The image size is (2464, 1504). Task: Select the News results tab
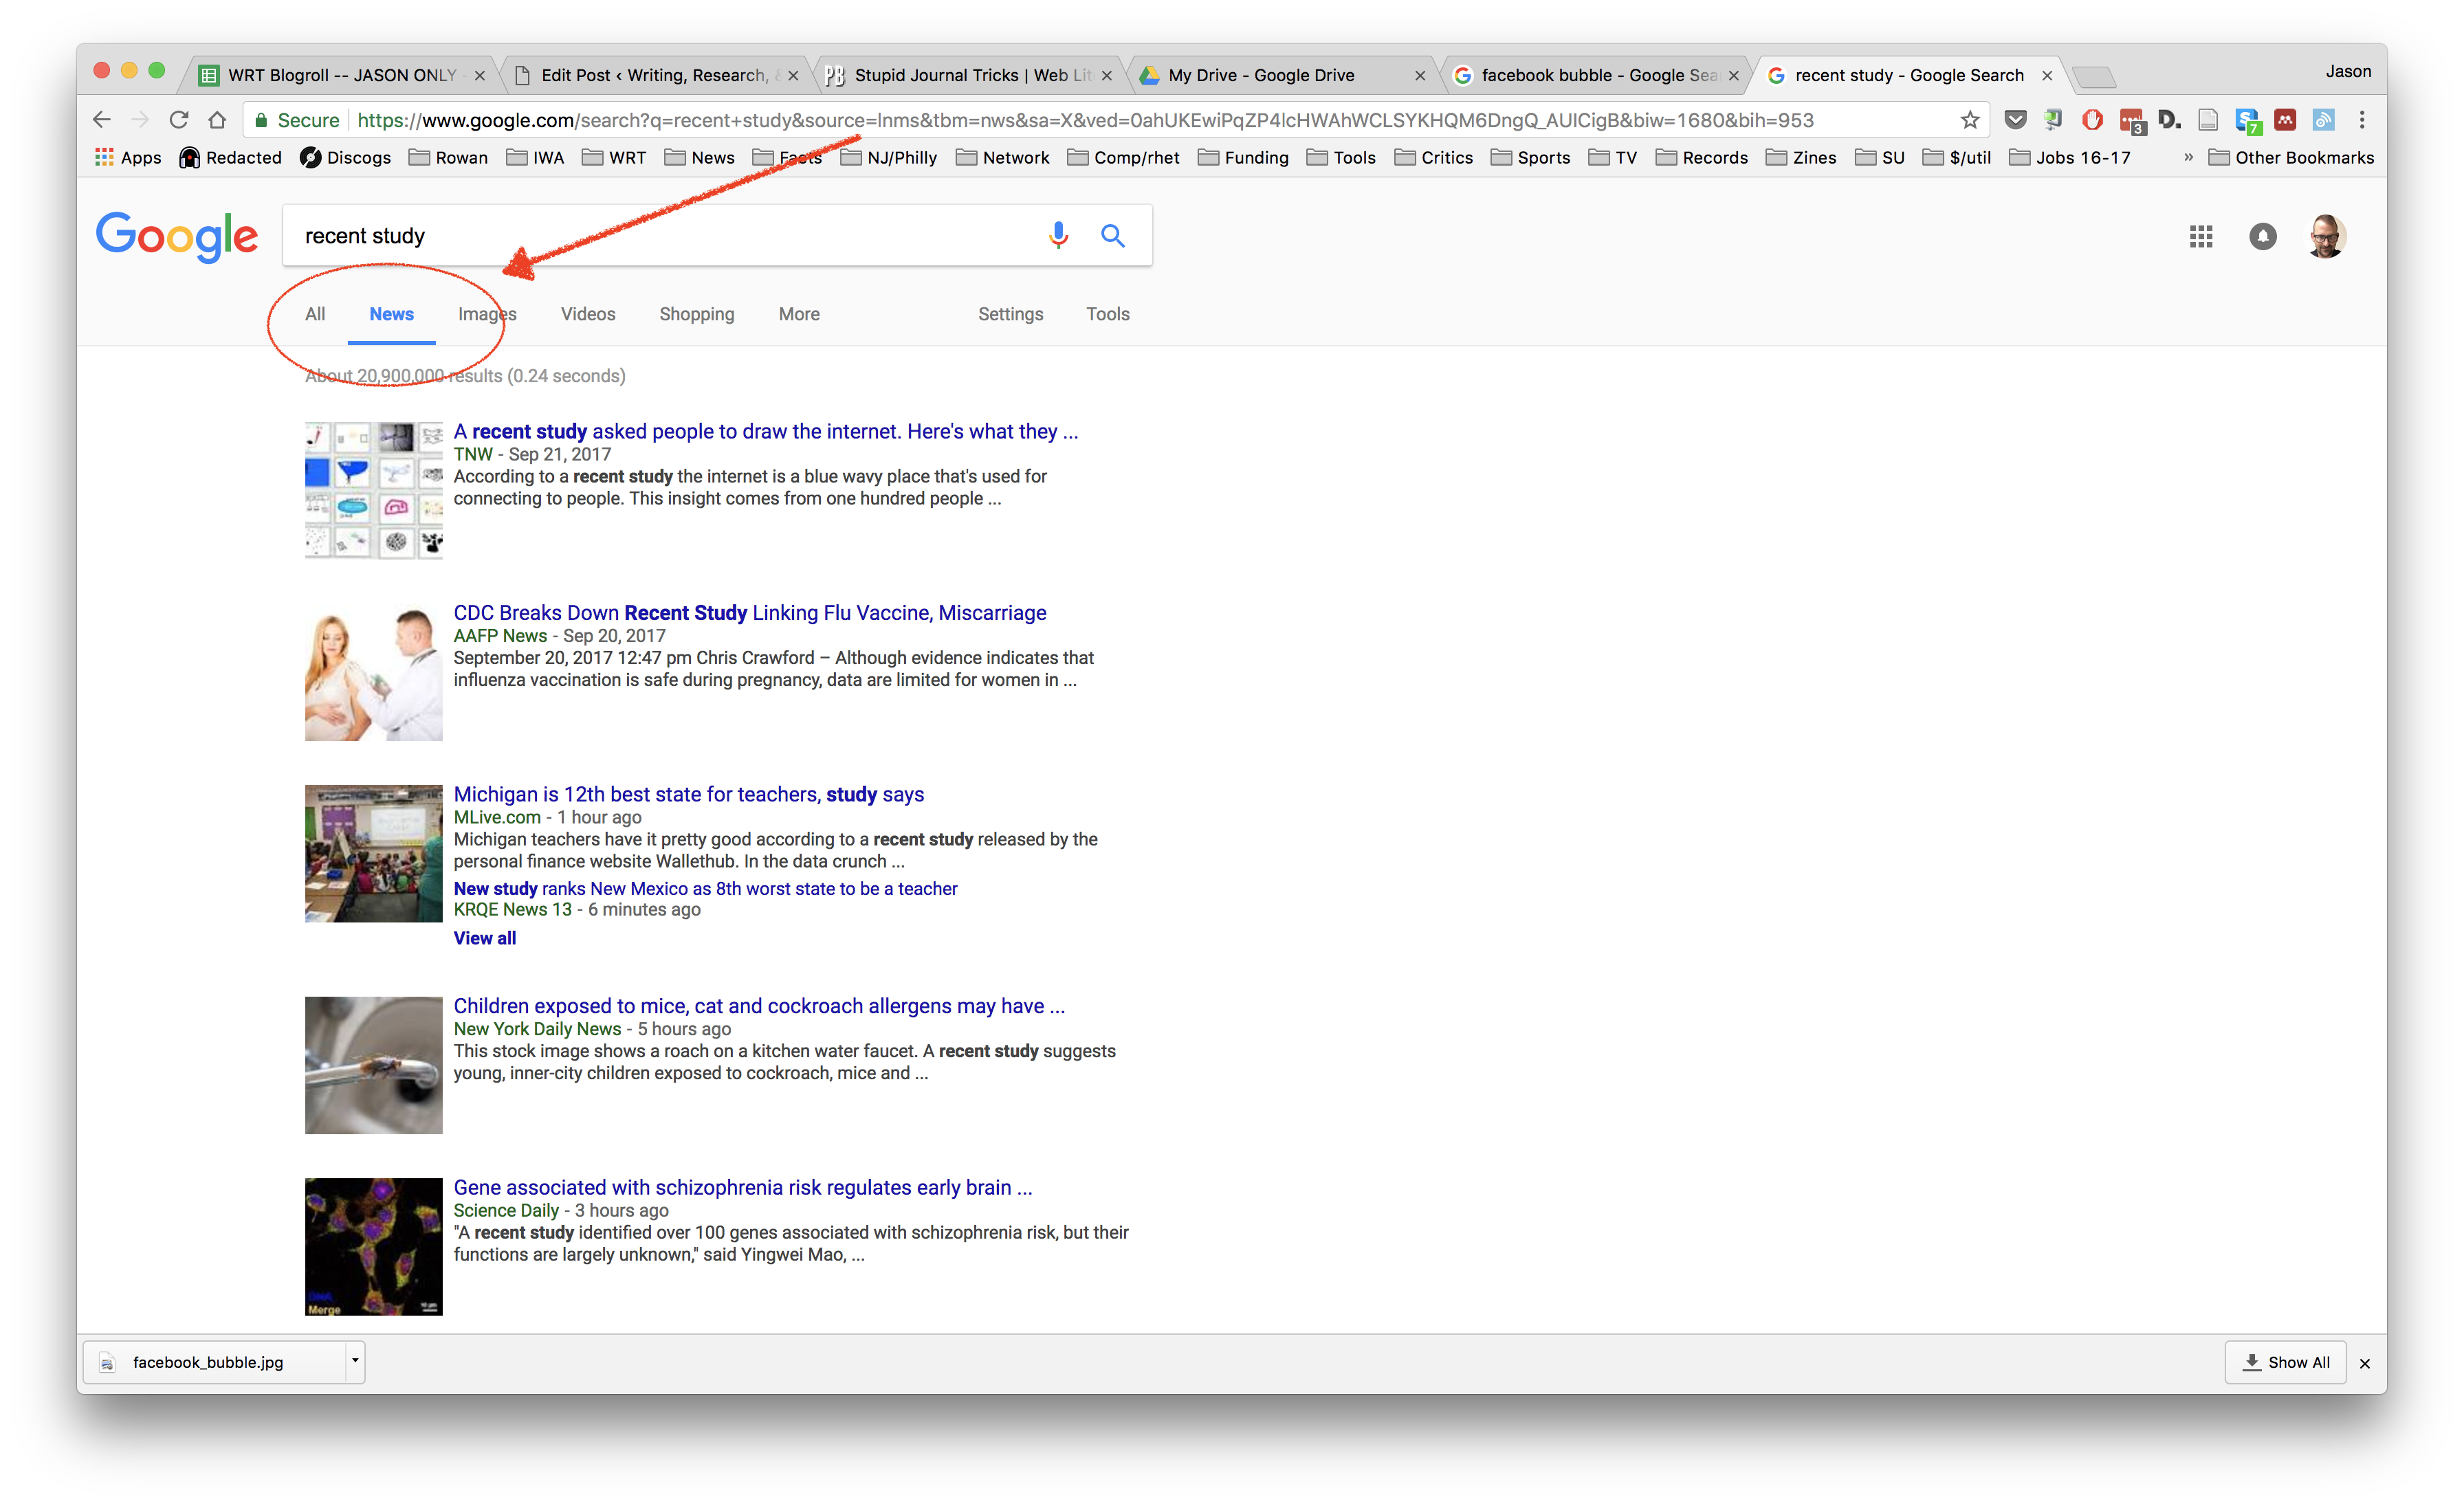391,314
